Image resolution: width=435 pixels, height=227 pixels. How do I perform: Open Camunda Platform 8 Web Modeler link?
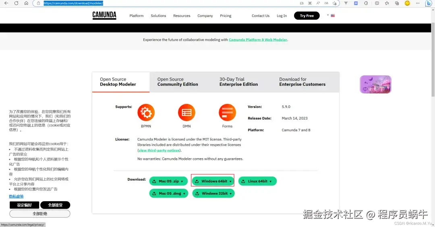pos(258,40)
